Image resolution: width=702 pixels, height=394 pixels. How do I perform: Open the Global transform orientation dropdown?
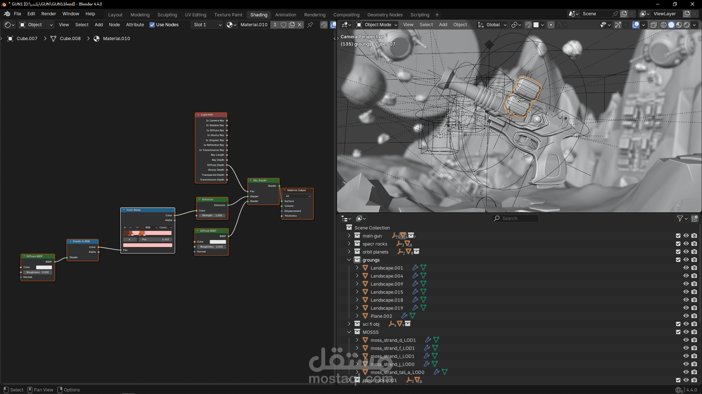(x=492, y=25)
